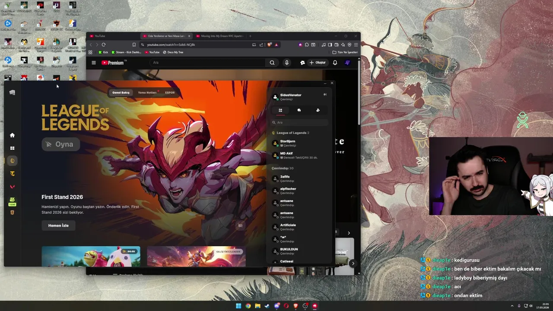
Task: Open the browser extensions puzzle icon
Action: tap(306, 44)
